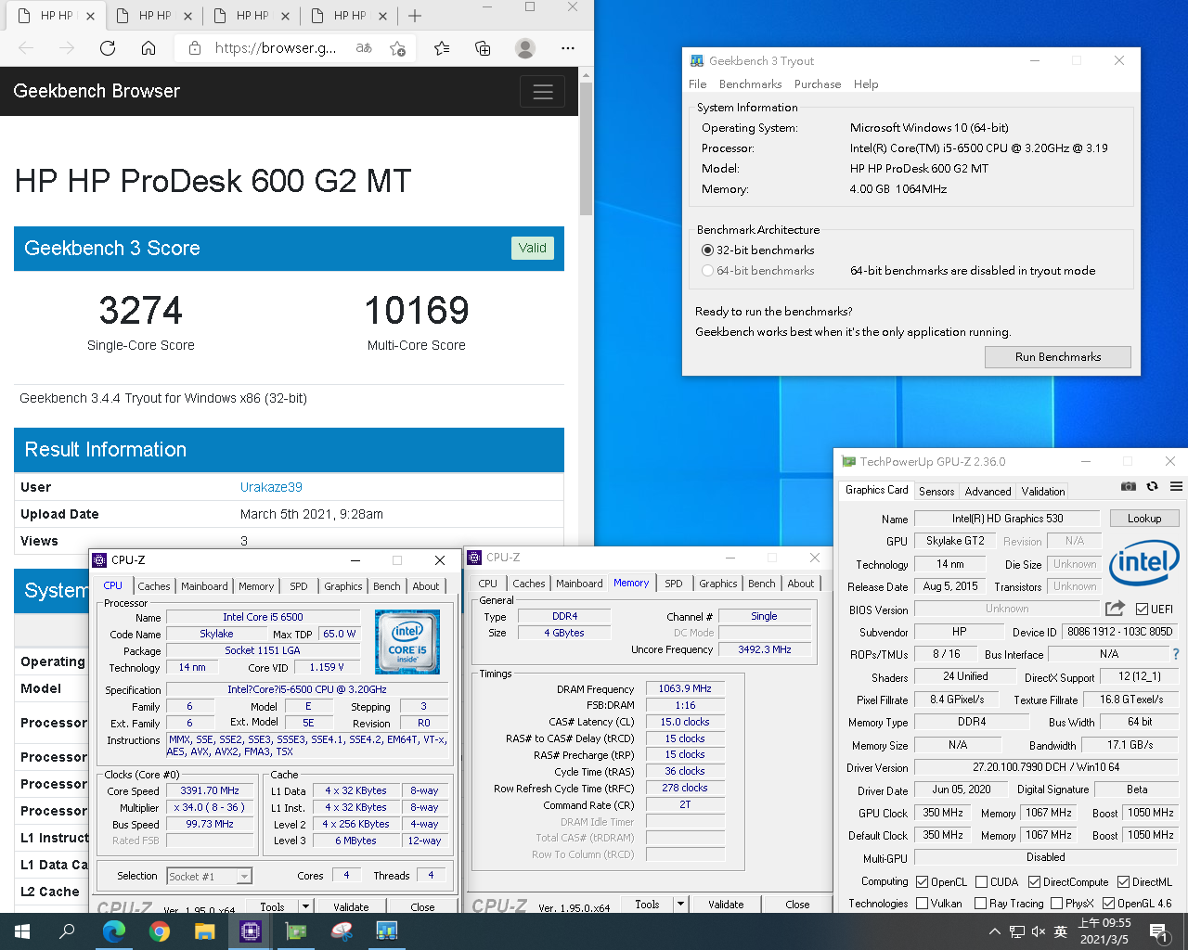Image resolution: width=1188 pixels, height=950 pixels.
Task: Open File menu in Geekbench 3
Action: coord(698,84)
